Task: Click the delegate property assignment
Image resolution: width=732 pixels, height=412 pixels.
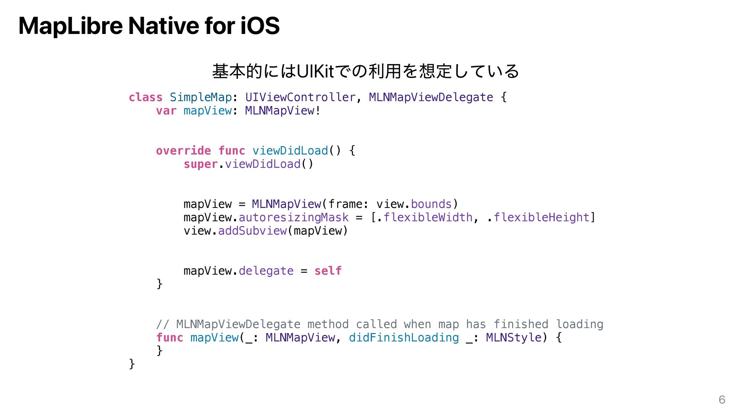Action: (266, 271)
